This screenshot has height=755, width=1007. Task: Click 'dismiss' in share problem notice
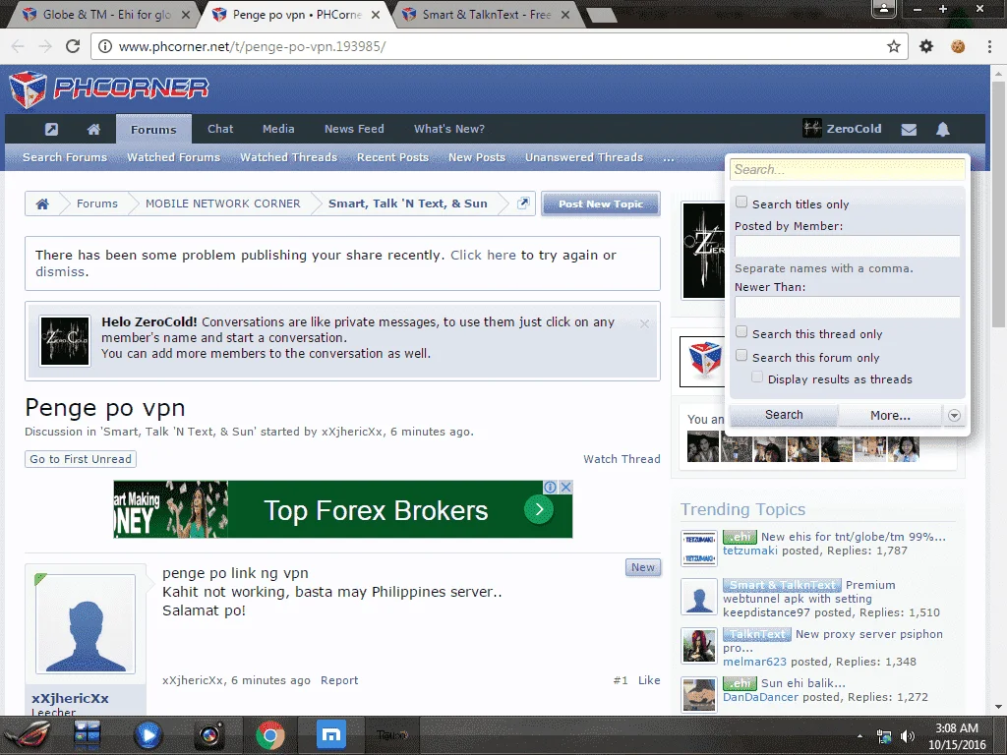coord(60,271)
